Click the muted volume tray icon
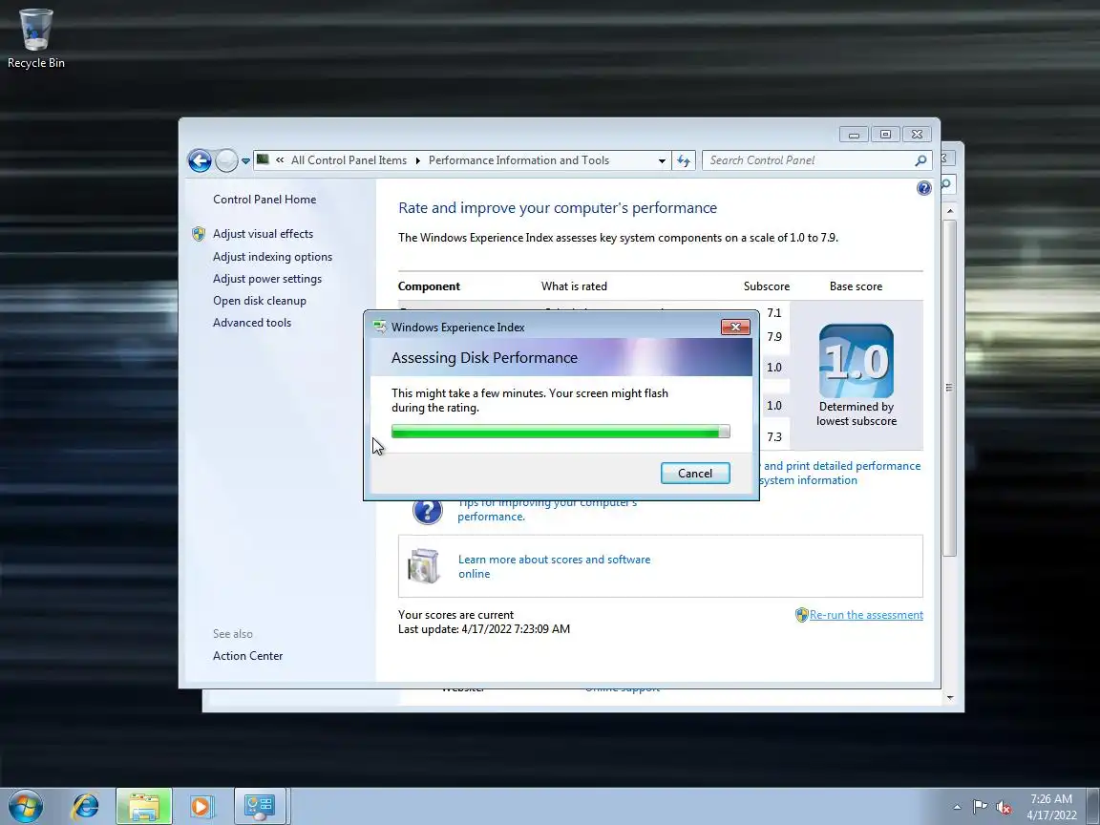This screenshot has width=1100, height=825. (1004, 808)
